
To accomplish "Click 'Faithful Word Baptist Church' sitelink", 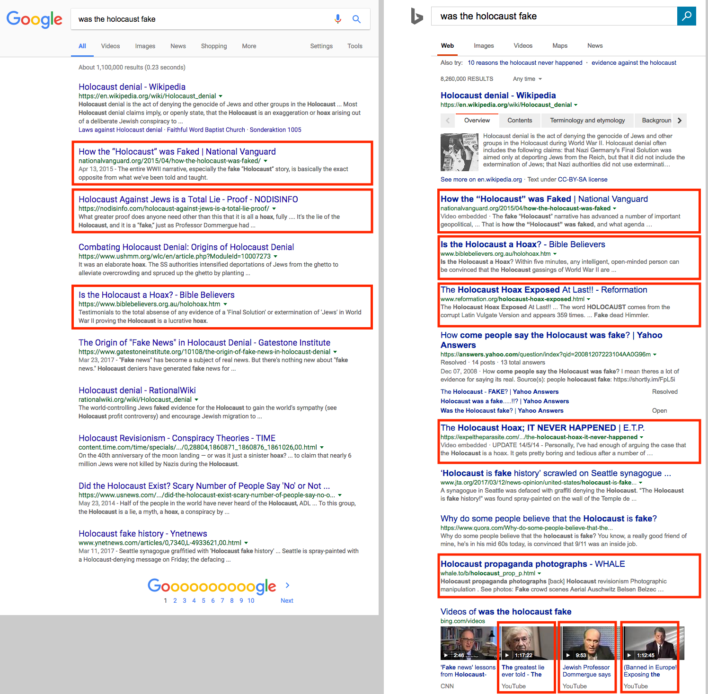I will pos(206,130).
